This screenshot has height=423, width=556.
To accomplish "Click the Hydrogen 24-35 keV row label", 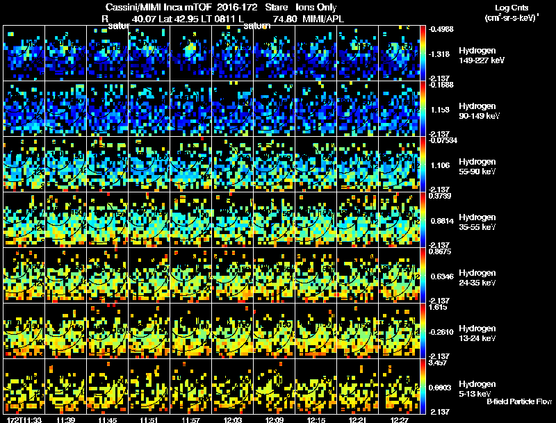I will tap(477, 278).
